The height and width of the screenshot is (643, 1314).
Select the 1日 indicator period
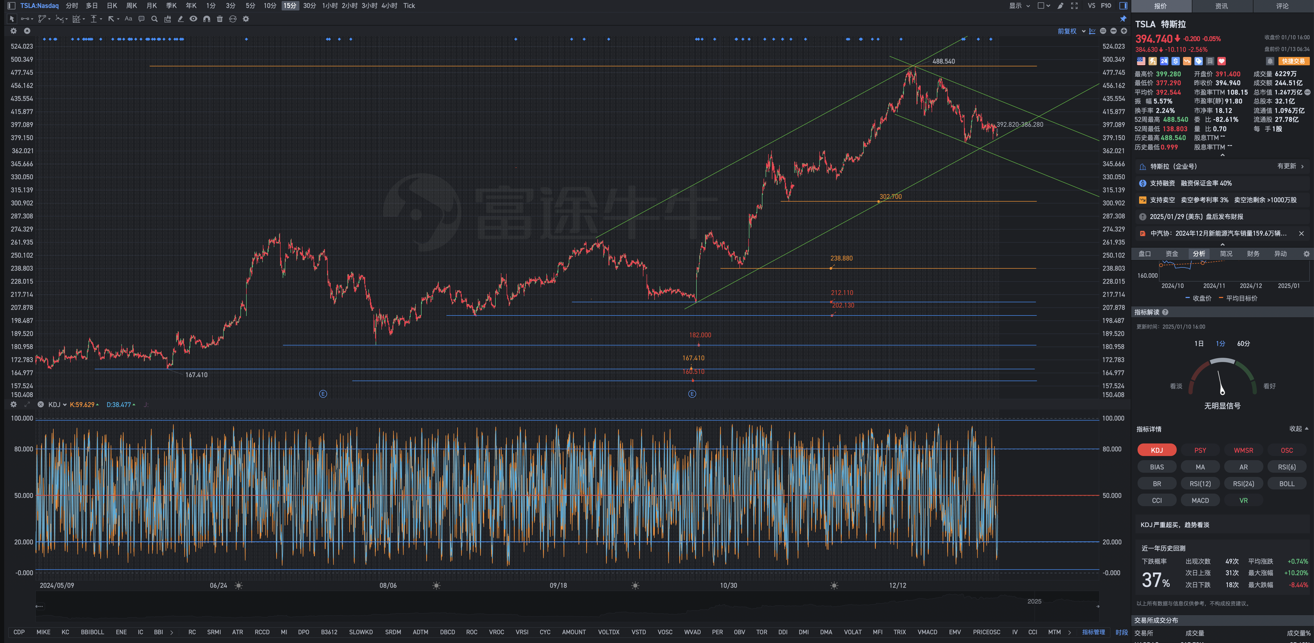click(x=1199, y=343)
